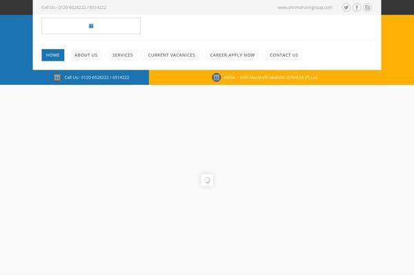Open the Skype social icon

[x=367, y=8]
